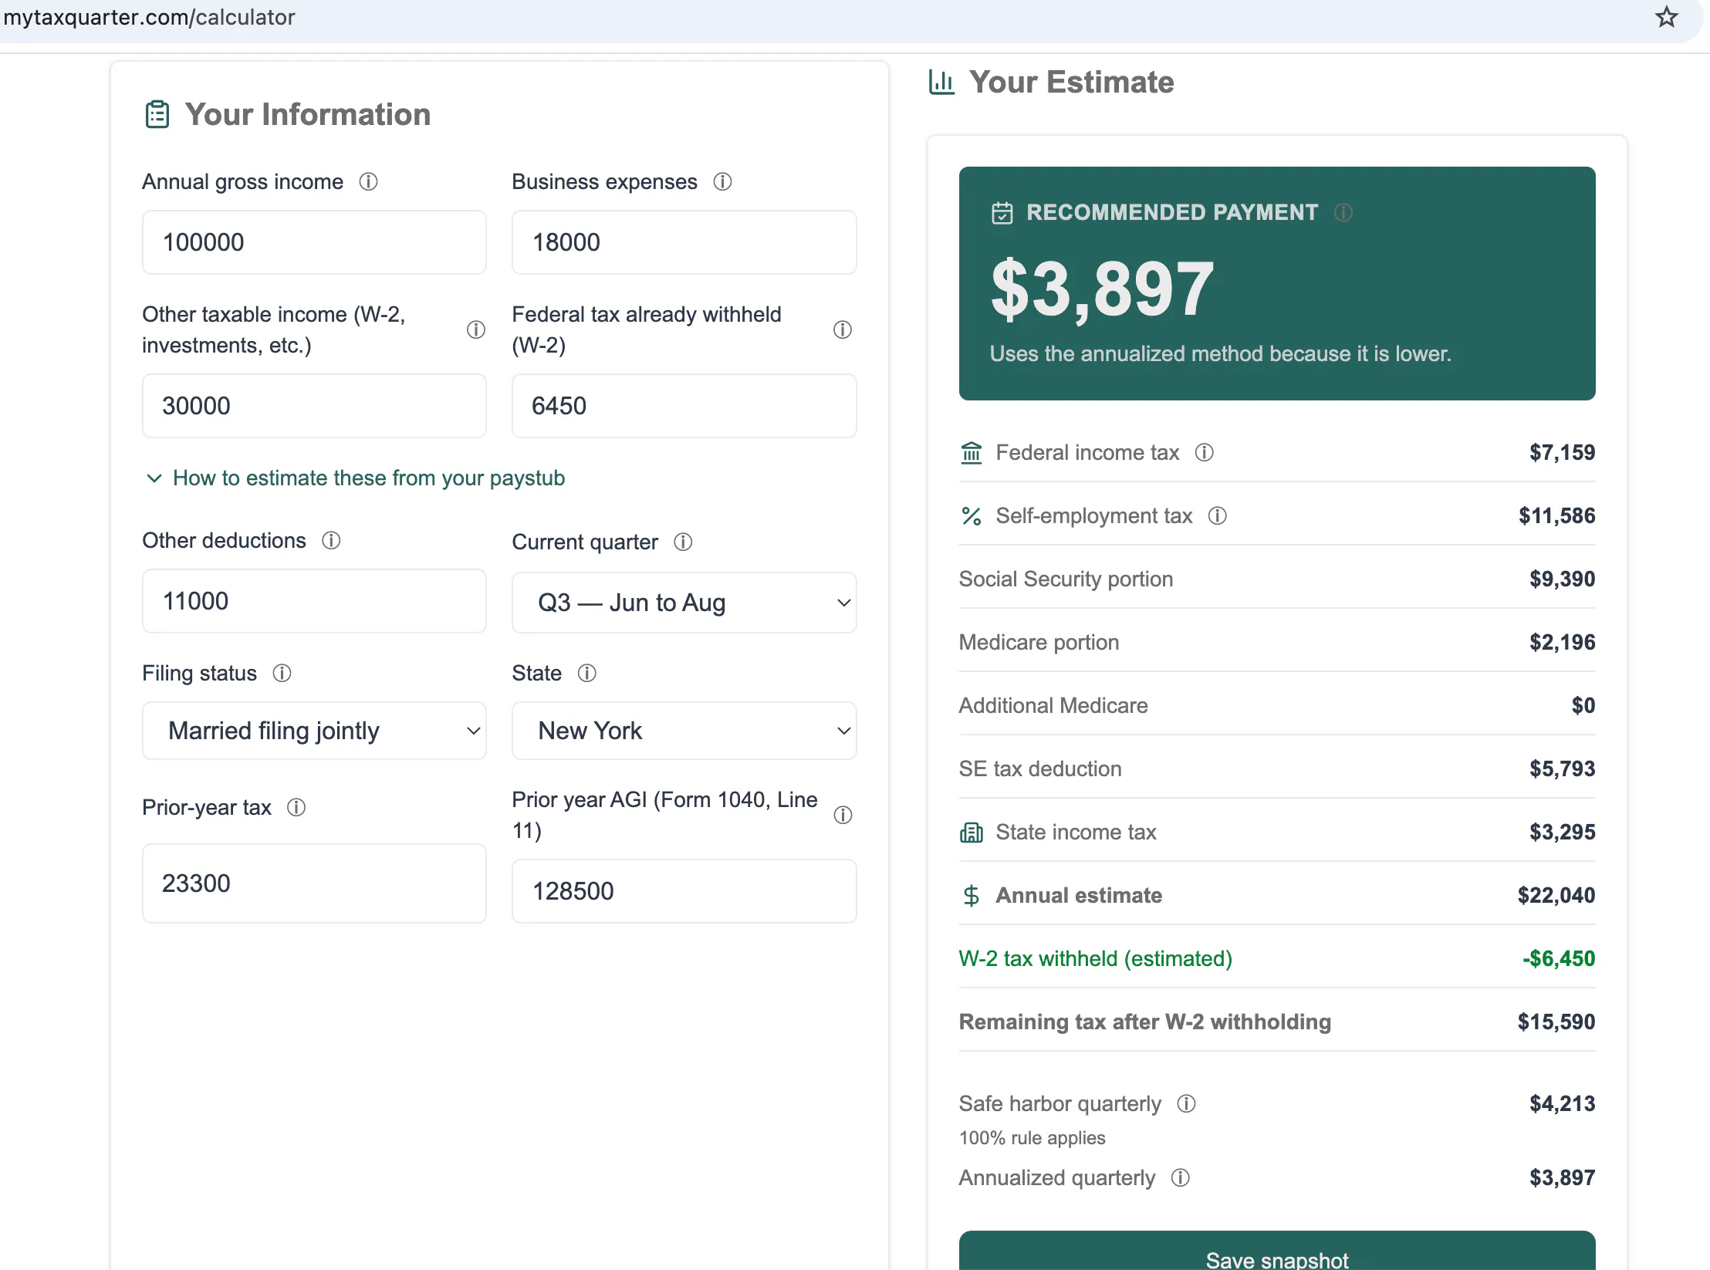Viewport: 1710px width, 1270px height.
Task: Show info tooltip for Business expenses
Action: [x=722, y=182]
